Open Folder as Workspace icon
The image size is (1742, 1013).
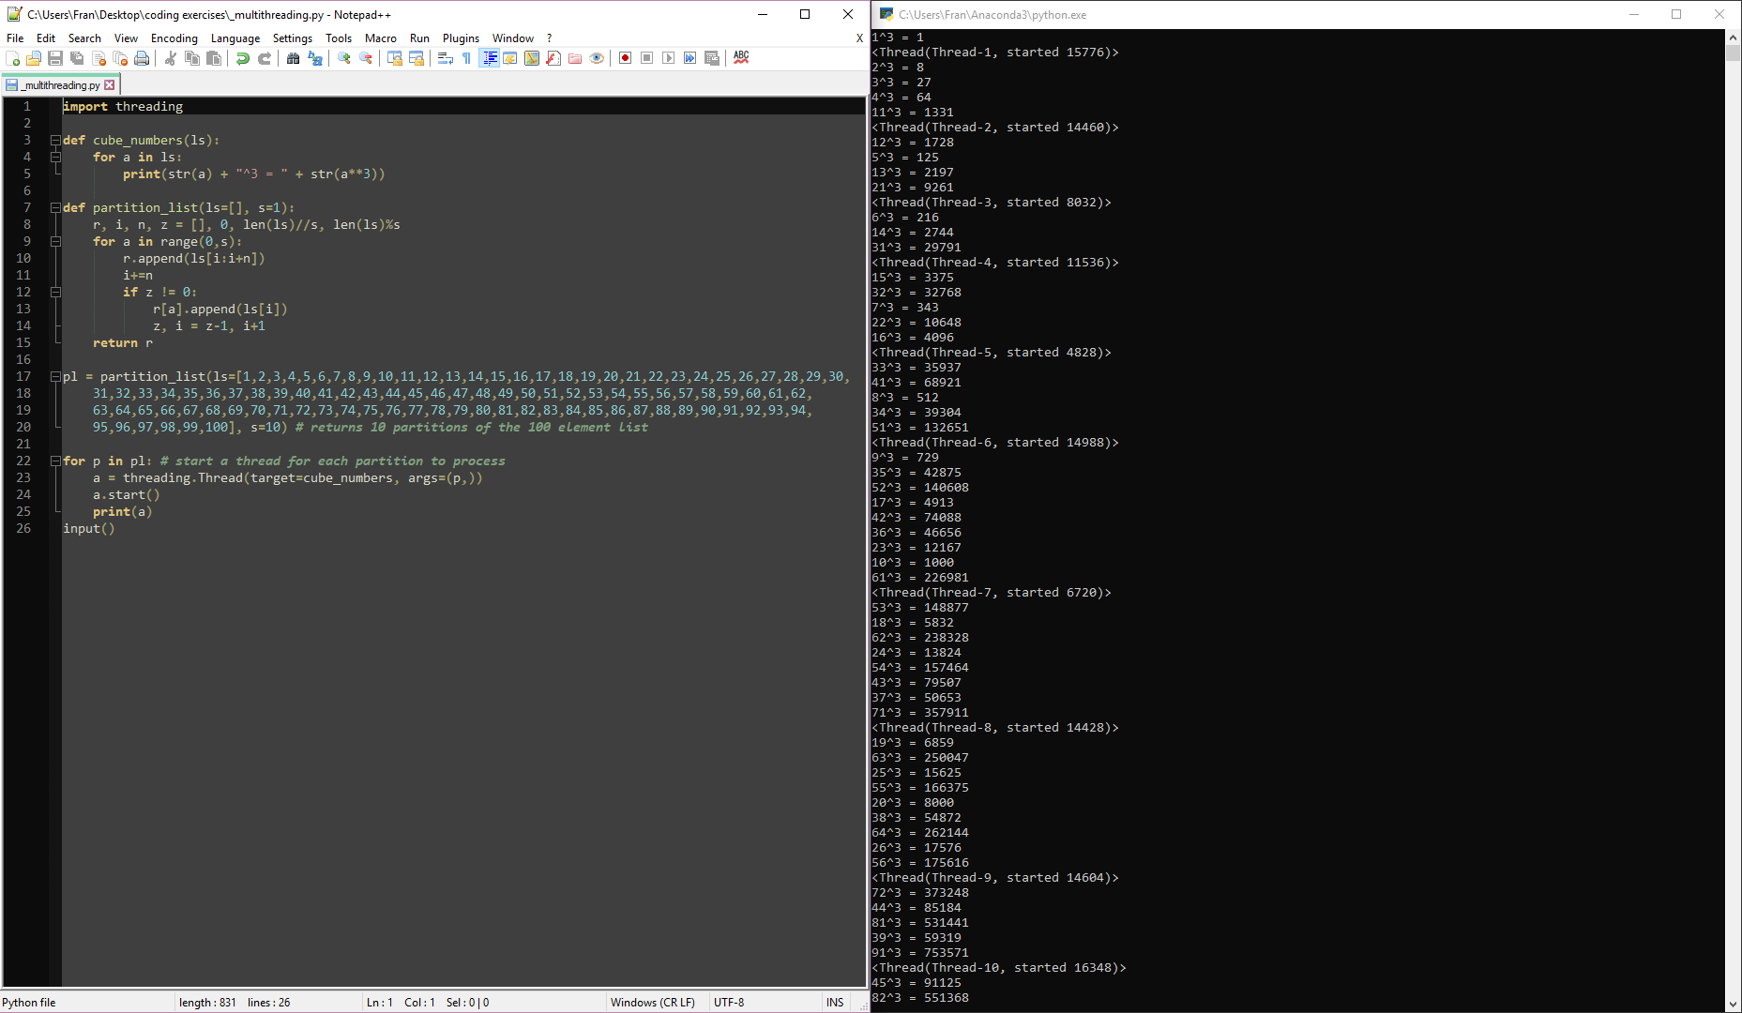(x=575, y=58)
